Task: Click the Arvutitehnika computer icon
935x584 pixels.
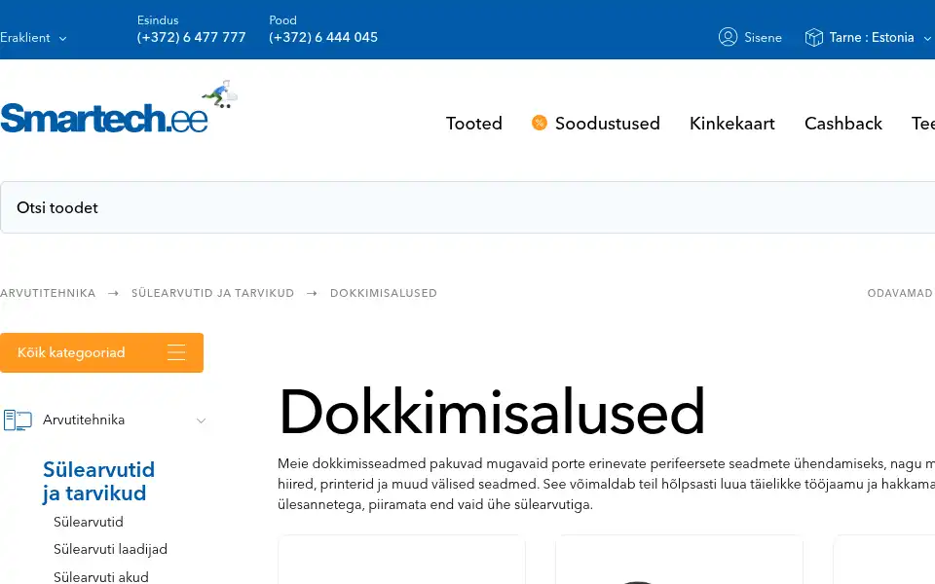Action: click(18, 420)
